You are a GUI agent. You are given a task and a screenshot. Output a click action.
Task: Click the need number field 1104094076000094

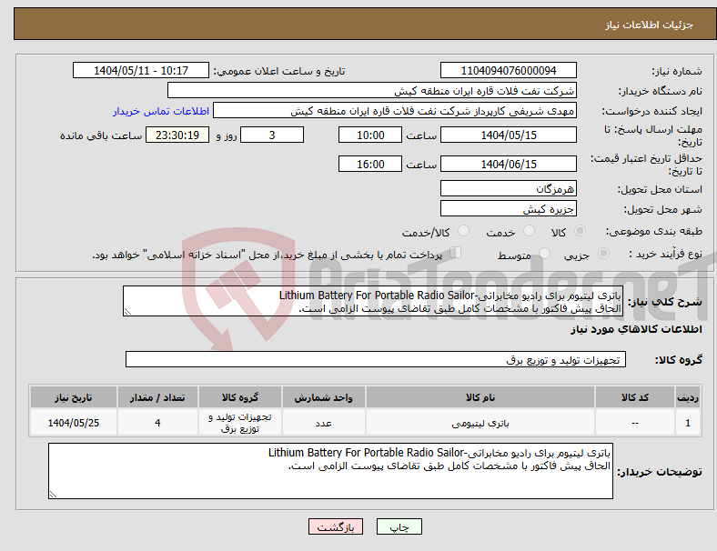point(509,70)
